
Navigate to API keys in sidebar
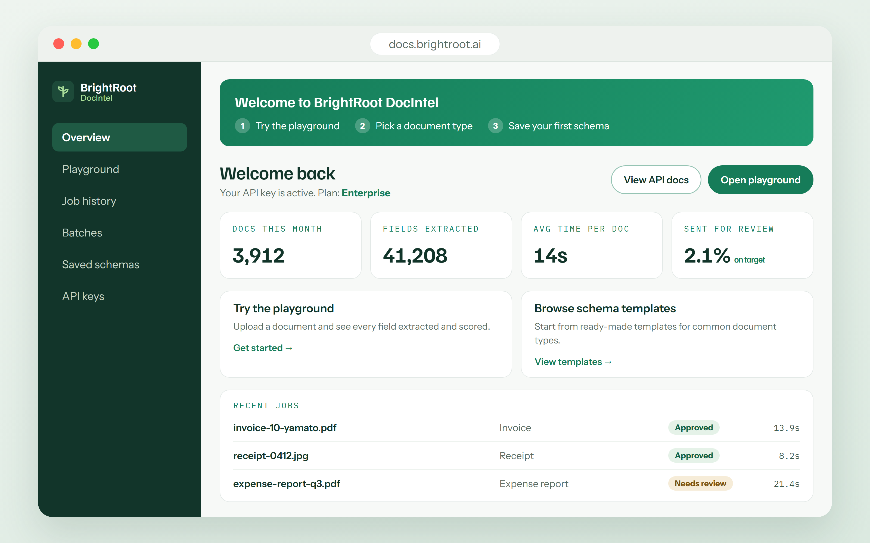(119, 296)
